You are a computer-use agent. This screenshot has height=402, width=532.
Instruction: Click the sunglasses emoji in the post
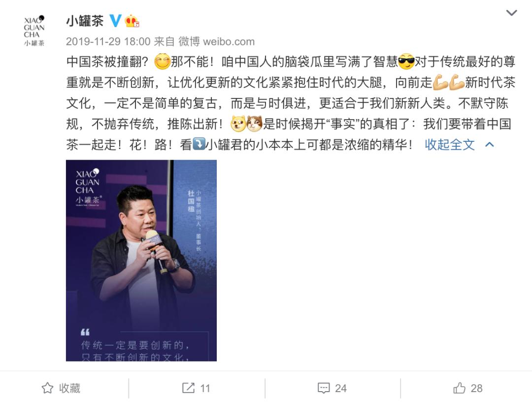click(x=406, y=62)
